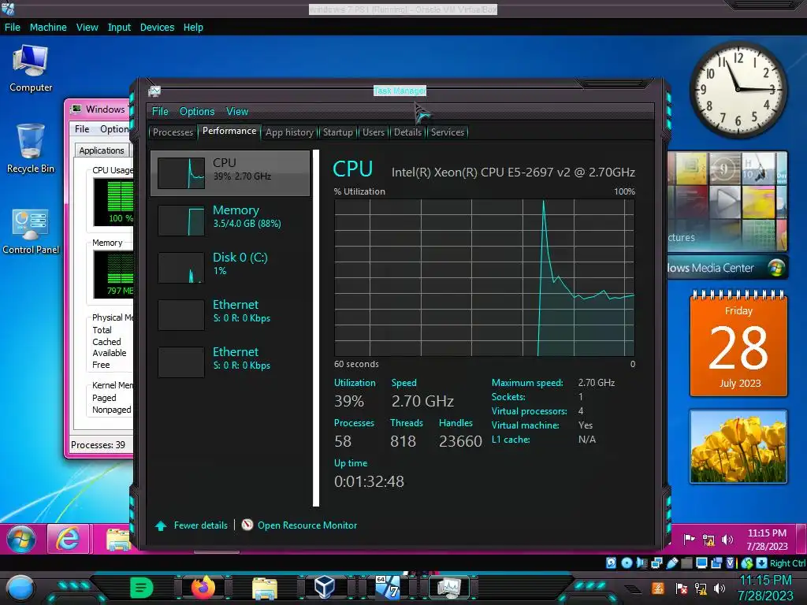Image resolution: width=807 pixels, height=605 pixels.
Task: Click the analog clock desktop gadget
Action: click(738, 90)
